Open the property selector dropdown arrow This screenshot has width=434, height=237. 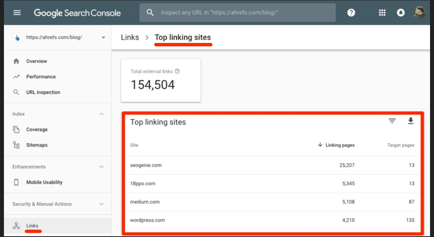(103, 38)
